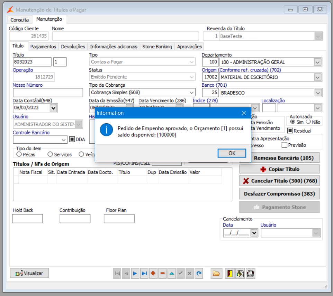Expand the Banco BRADESCO dropdown
This screenshot has height=296, width=333.
click(318, 93)
